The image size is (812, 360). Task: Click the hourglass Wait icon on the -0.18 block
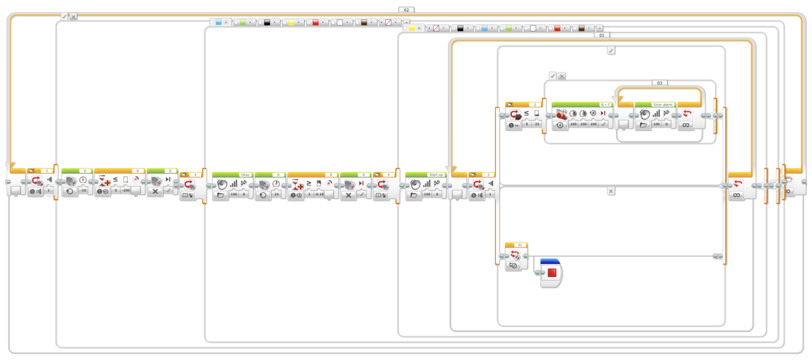(x=297, y=184)
